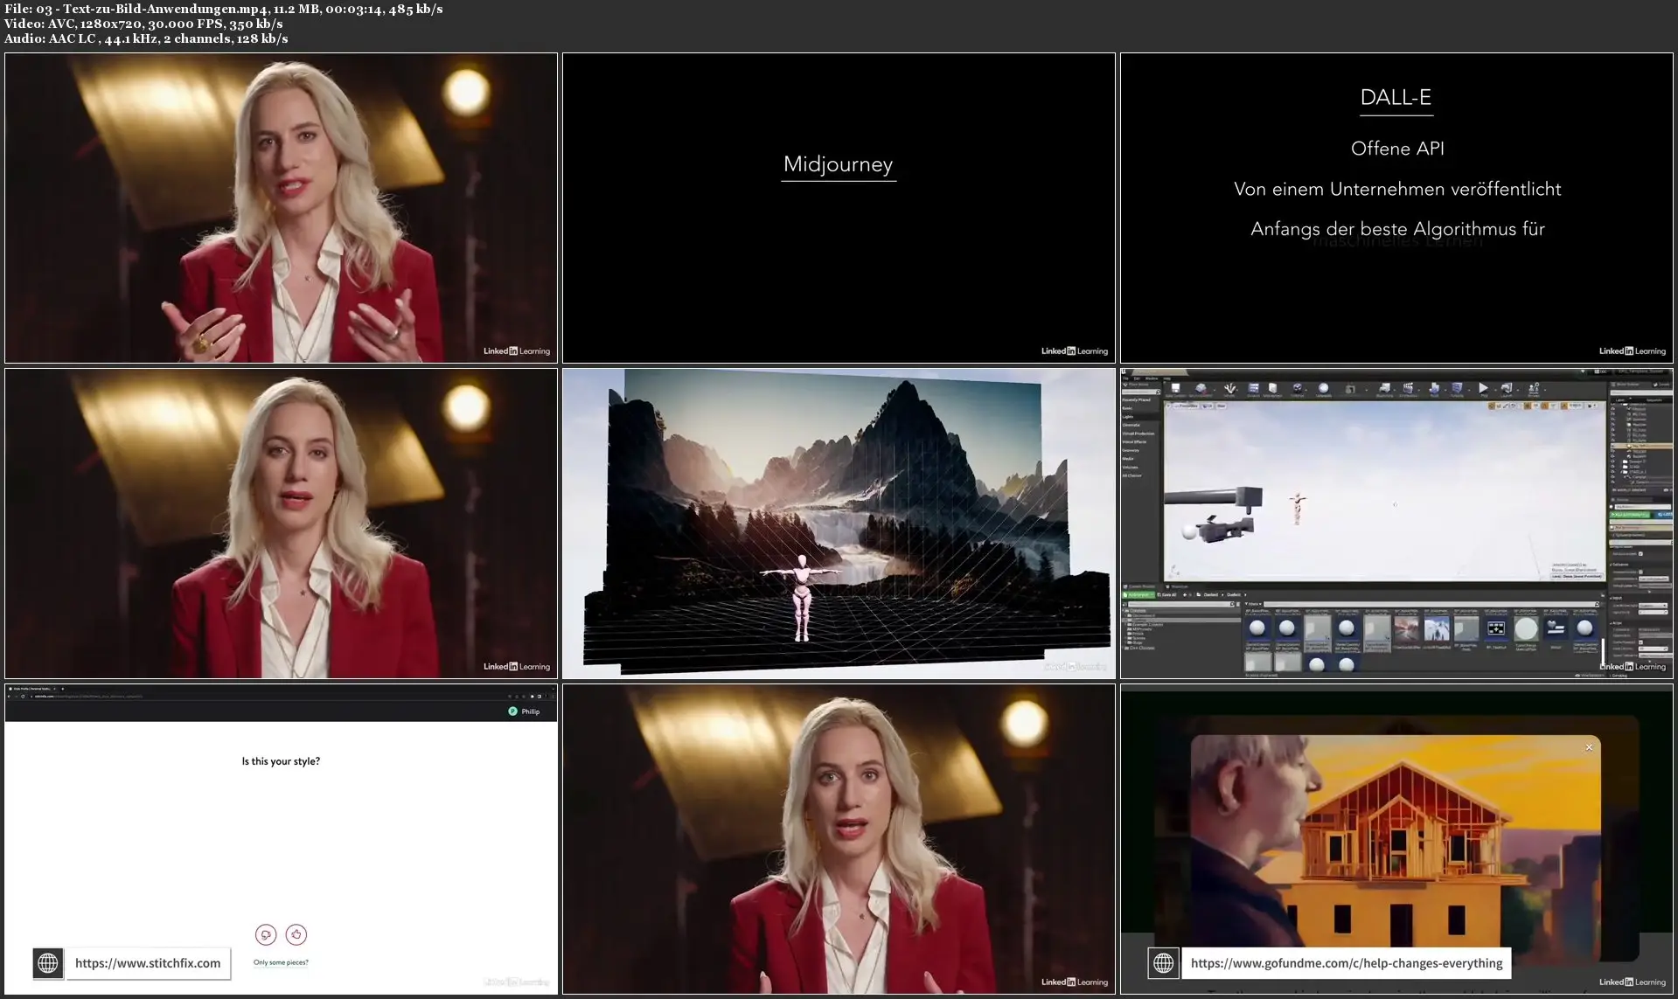Click the content browser history back arrow
This screenshot has height=999, width=1678.
click(1184, 594)
